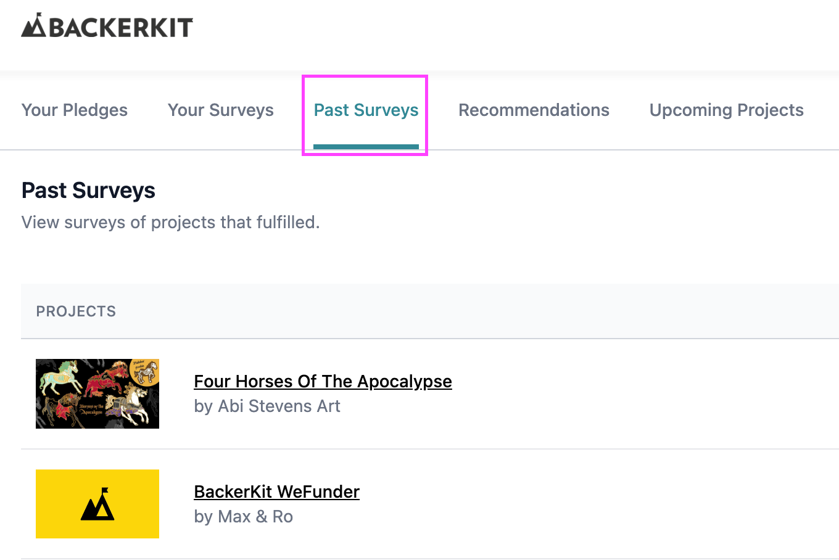Open the Four Horses Of The Apocalypse link
Viewport: 839px width, 560px height.
coord(323,381)
